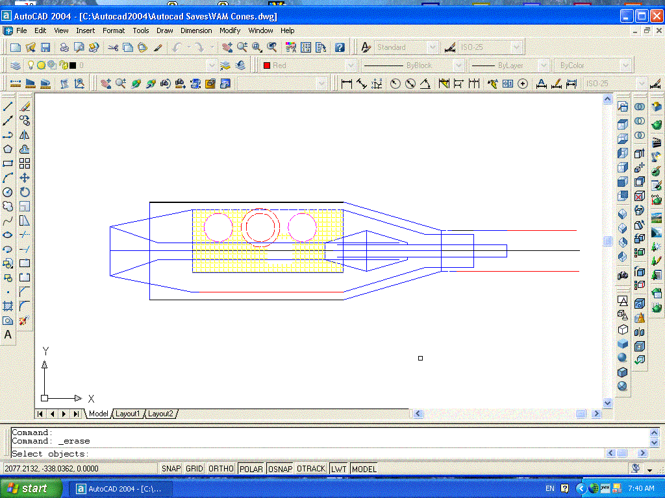Click the Windows start button
The height and width of the screenshot is (498, 665).
coord(31,488)
